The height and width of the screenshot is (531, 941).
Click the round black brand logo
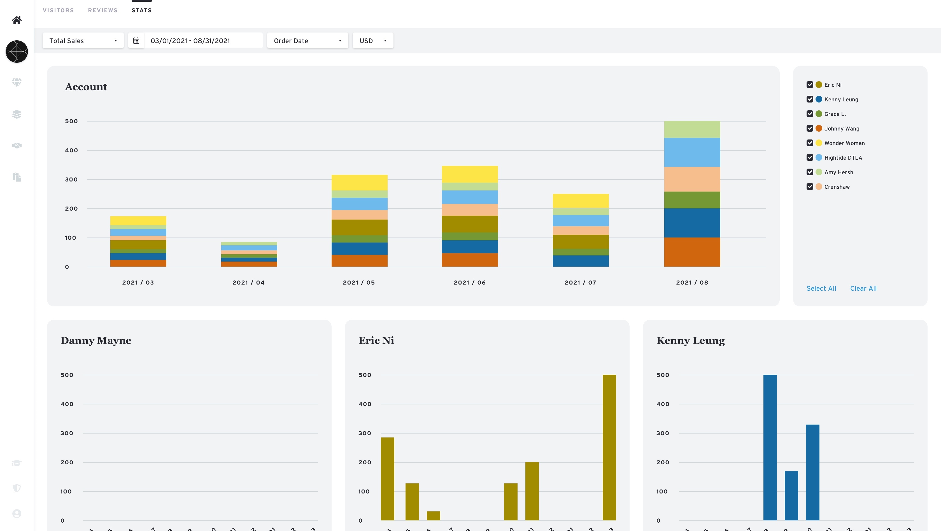[17, 52]
